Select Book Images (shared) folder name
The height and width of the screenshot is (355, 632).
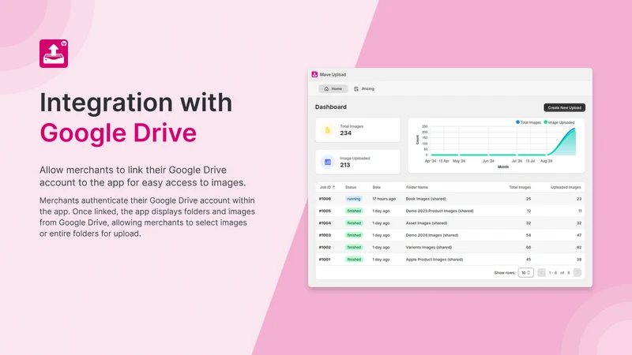tap(426, 199)
